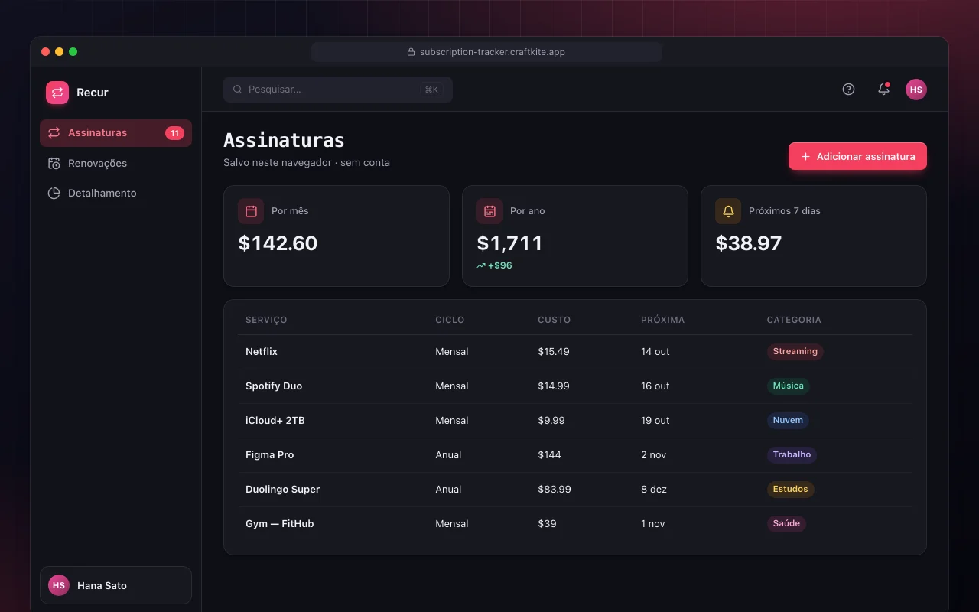This screenshot has height=612, width=979.
Task: Open the Hana Sato account card
Action: pos(115,585)
